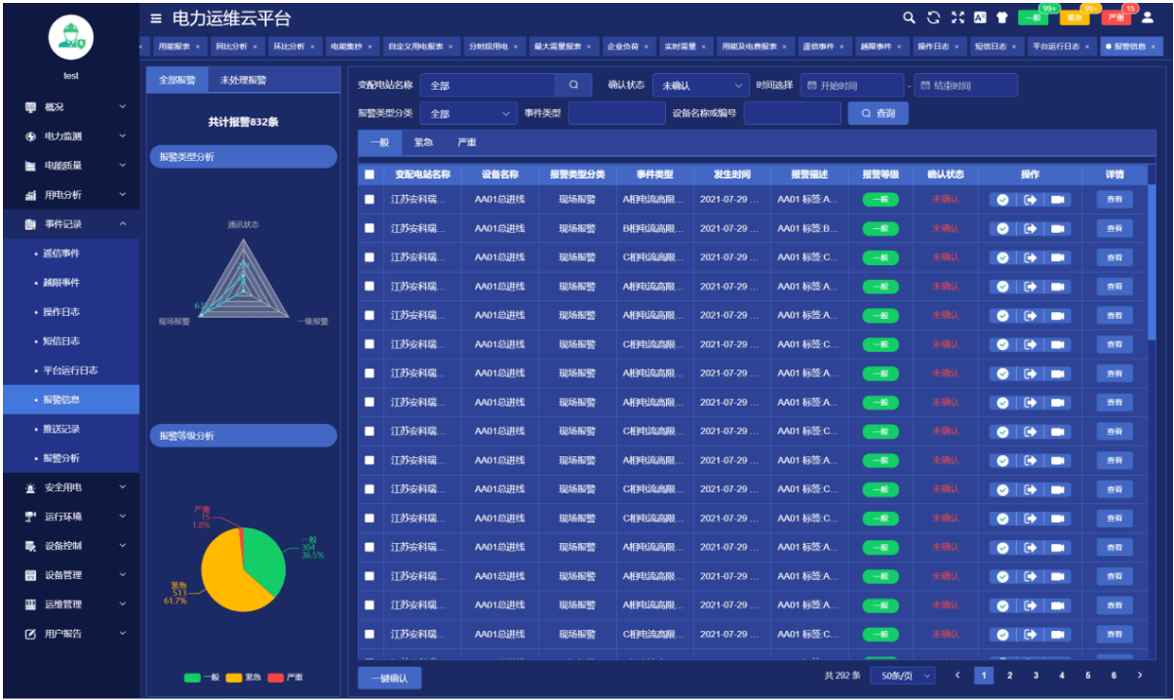Open the green 一般 99+ badge in header
This screenshot has height=700, width=1174.
click(1034, 18)
